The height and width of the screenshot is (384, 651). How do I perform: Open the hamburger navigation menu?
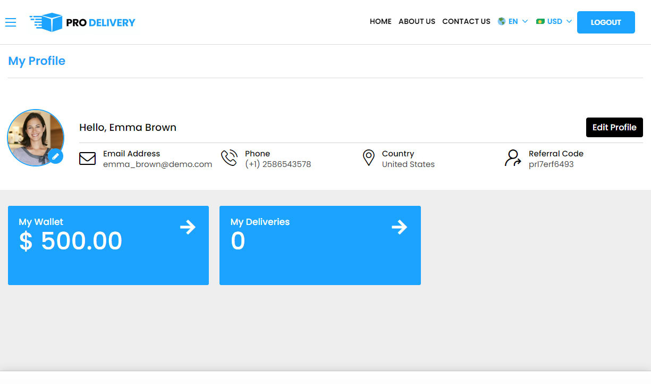[11, 22]
